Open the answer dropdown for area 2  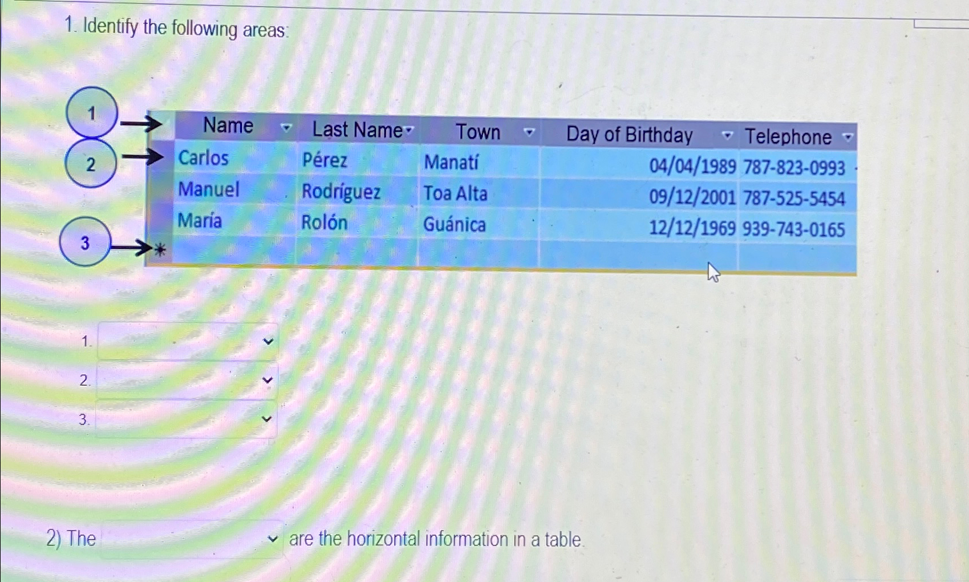click(186, 380)
